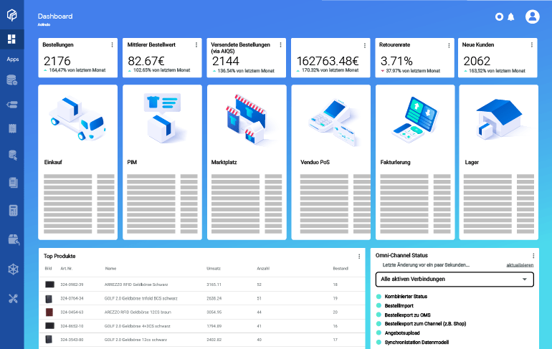The image size is (552, 349).
Task: Click the Angebotsupload status indicator dot
Action: click(x=379, y=333)
